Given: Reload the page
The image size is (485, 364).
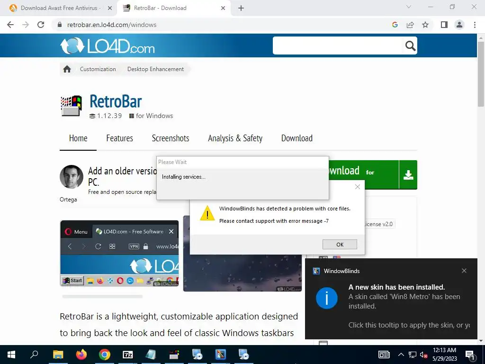Looking at the screenshot, I should (x=41, y=25).
